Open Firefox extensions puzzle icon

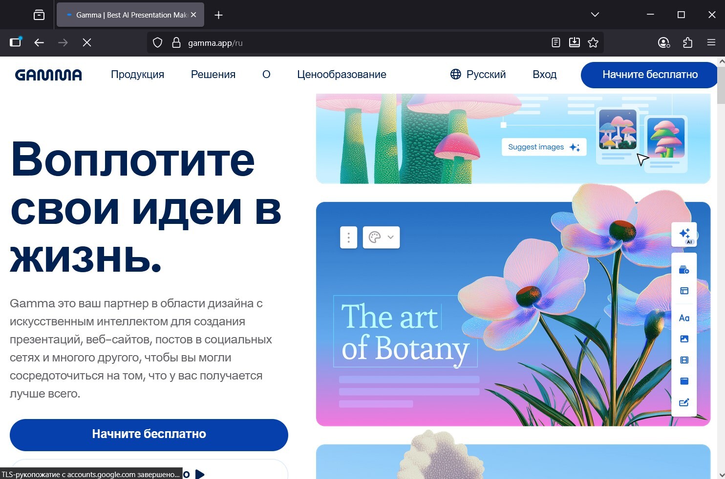[687, 43]
